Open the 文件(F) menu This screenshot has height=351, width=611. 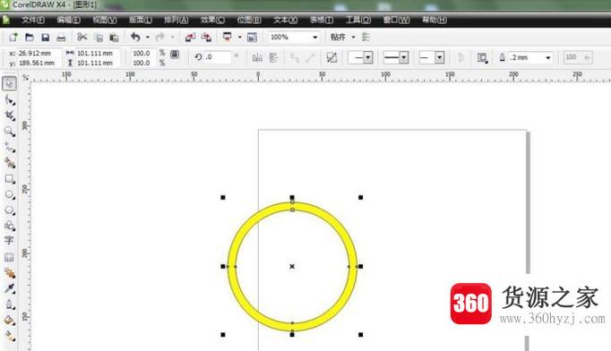[x=33, y=20]
